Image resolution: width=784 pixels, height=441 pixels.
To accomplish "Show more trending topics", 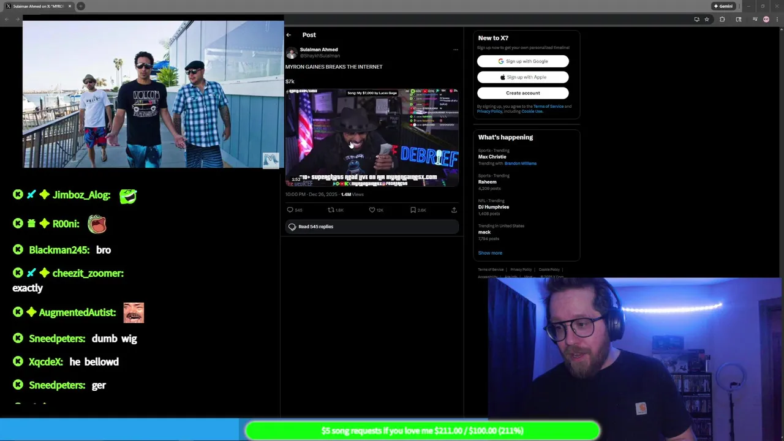I will (490, 253).
